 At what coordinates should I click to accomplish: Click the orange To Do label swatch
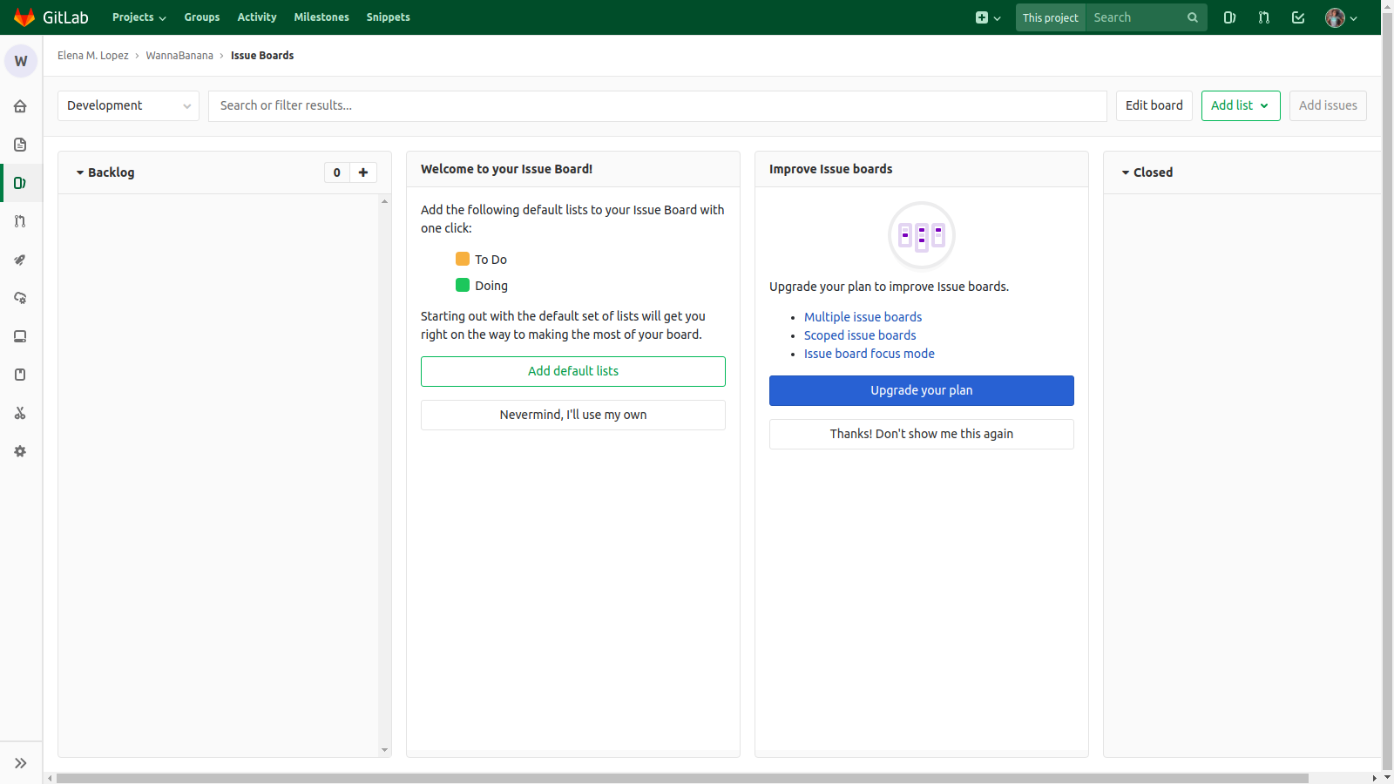coord(463,259)
